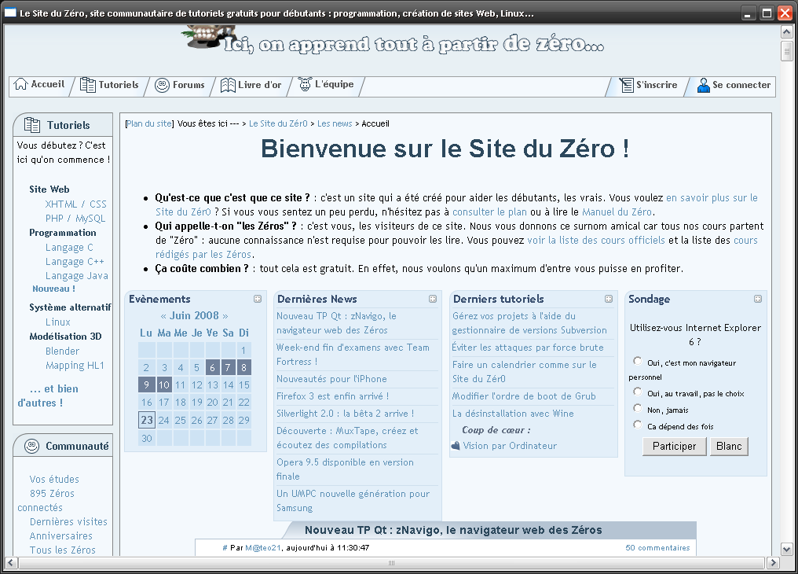Screen dimensions: 798x574
Task: Click the Se connecter user icon
Action: [703, 85]
